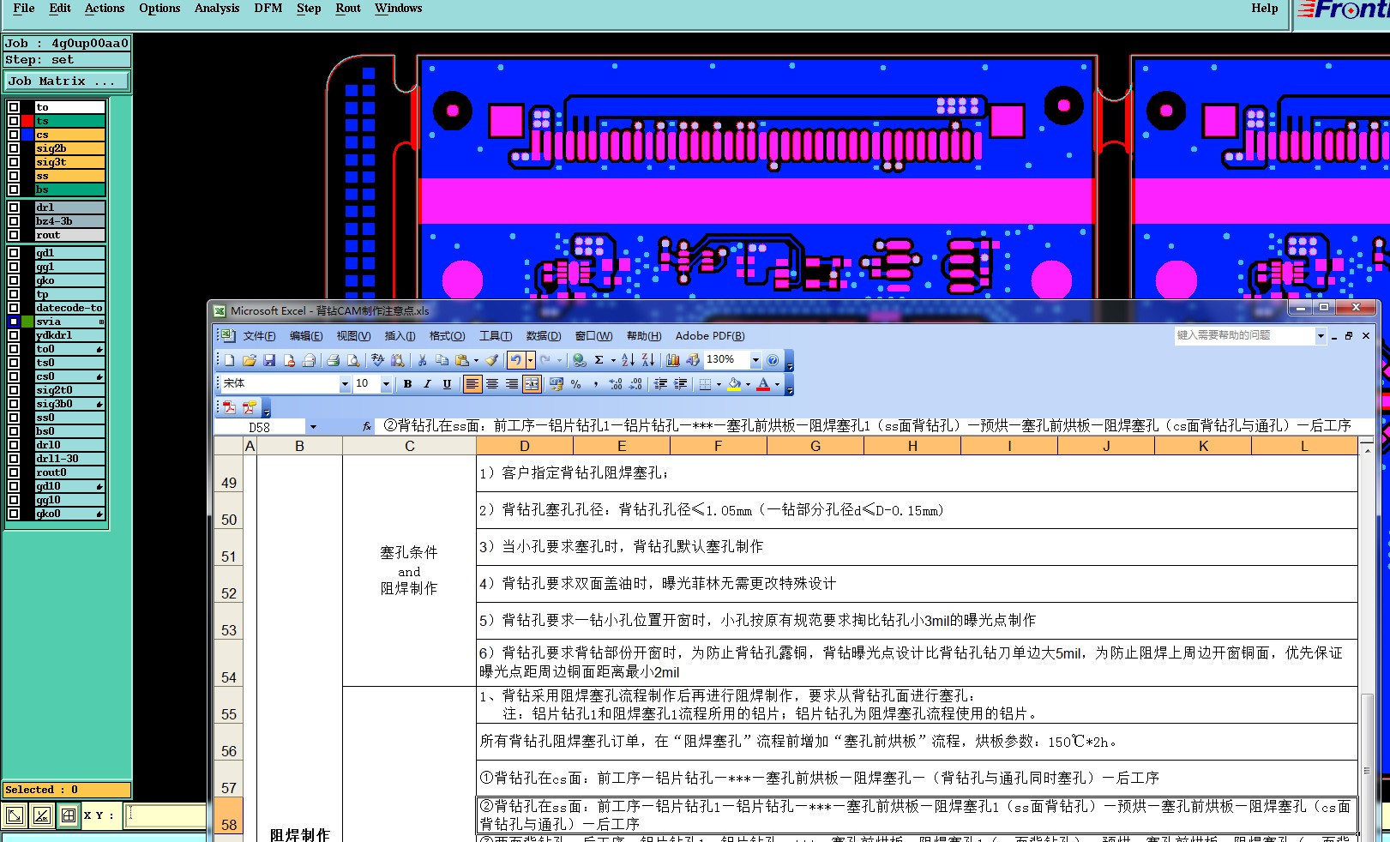1390x842 pixels.
Task: Select the 'ts' layer name
Action: [69, 121]
